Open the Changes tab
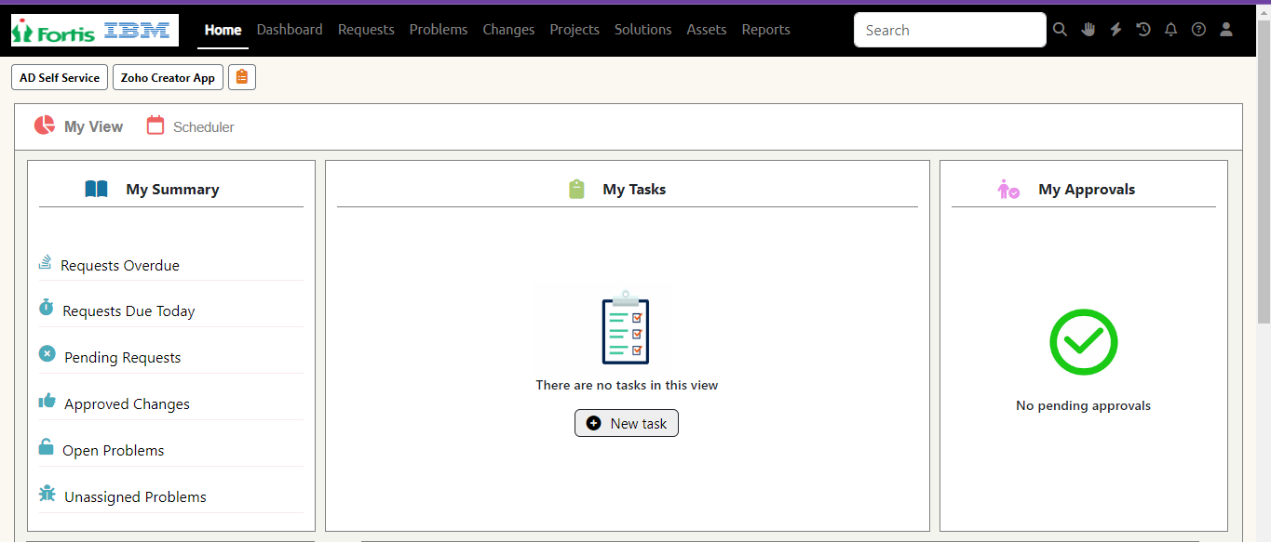This screenshot has width=1271, height=542. (508, 30)
